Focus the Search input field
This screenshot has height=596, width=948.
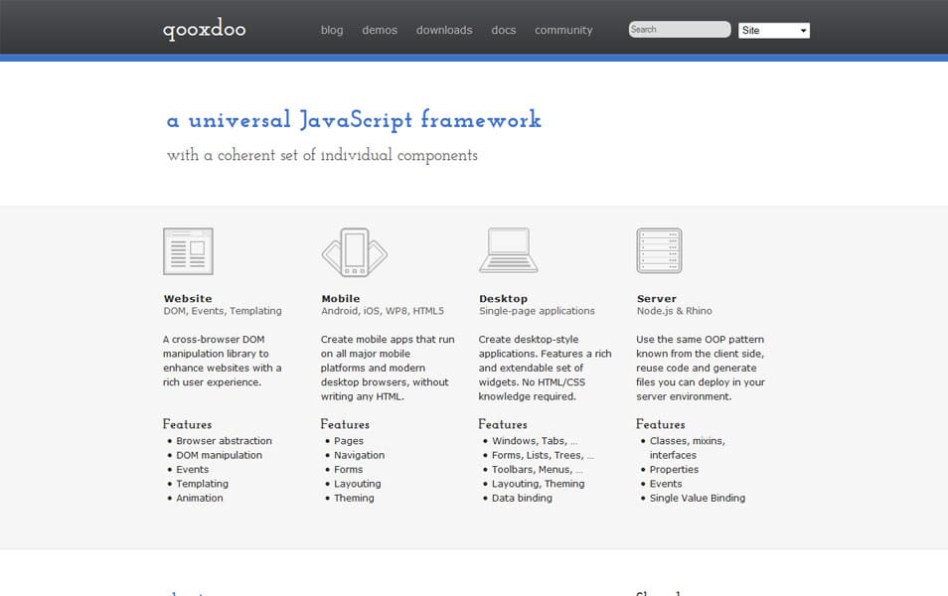[680, 29]
